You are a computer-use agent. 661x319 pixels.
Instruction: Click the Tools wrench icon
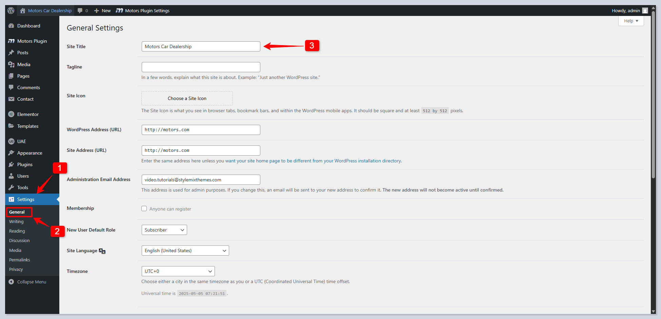tap(11, 187)
